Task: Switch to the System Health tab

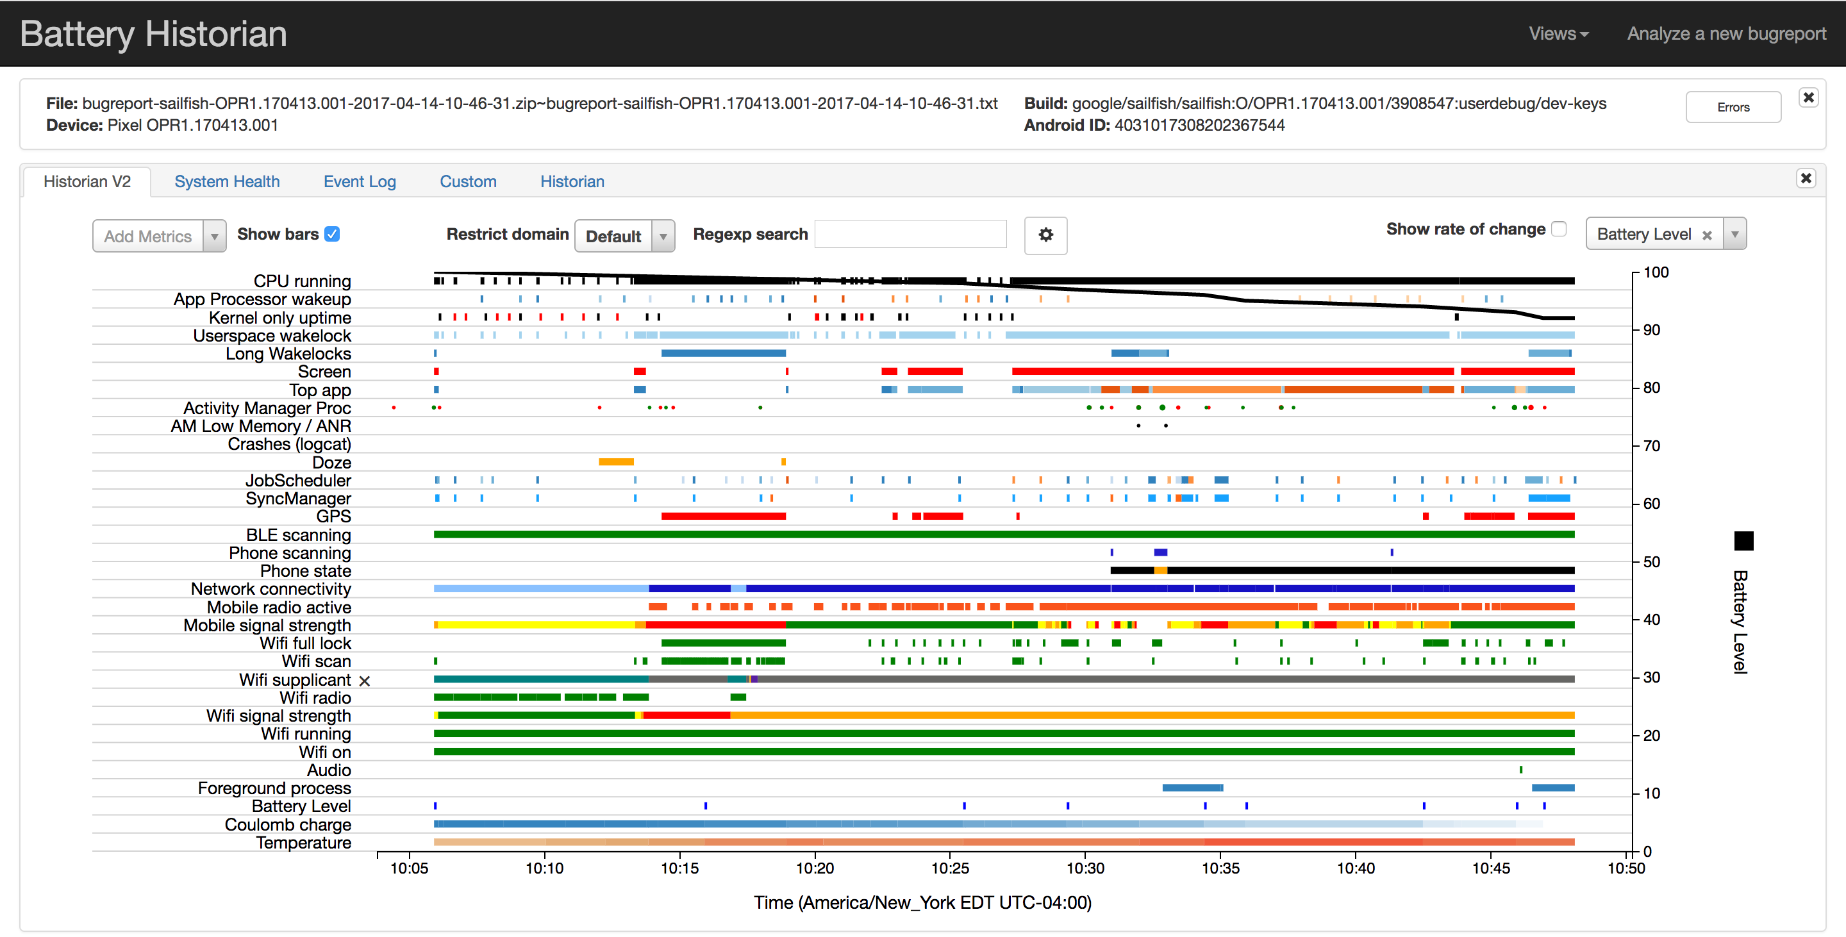Action: [227, 181]
